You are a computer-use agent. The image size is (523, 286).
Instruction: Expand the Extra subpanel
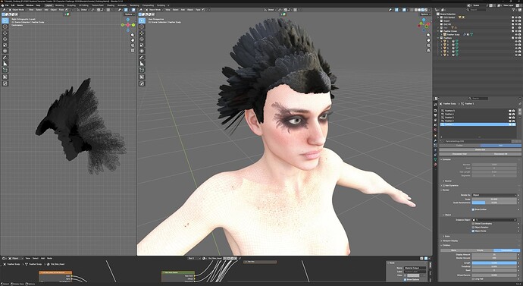coord(446,236)
